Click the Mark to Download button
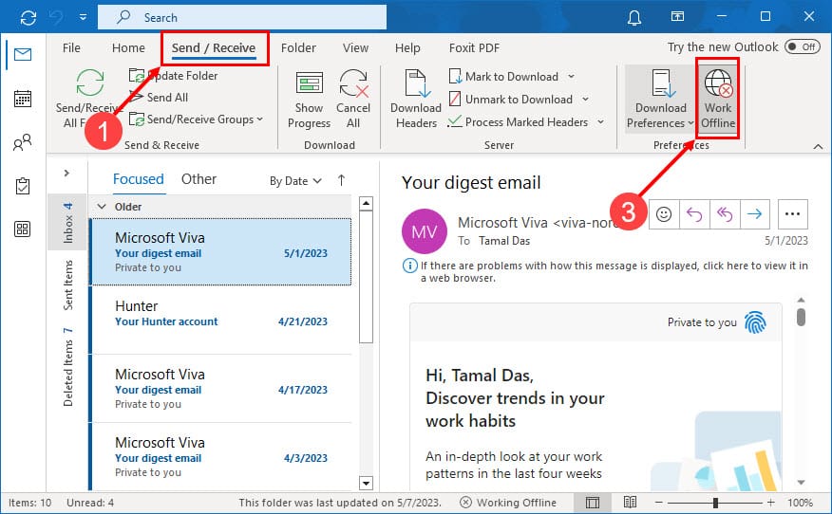The height and width of the screenshot is (514, 832). (503, 76)
